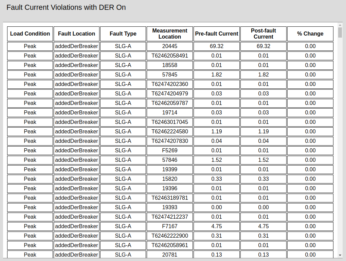This screenshot has height=261, width=346.
Task: Select measurement location cell 57846
Action: [170, 160]
